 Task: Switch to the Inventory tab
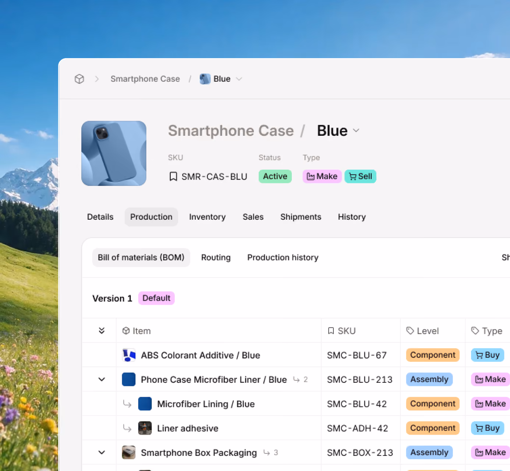[x=207, y=217]
